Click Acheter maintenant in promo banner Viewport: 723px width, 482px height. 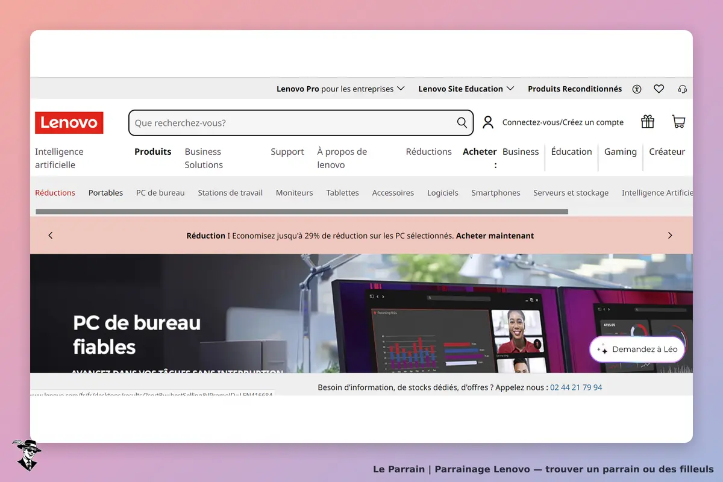click(495, 236)
